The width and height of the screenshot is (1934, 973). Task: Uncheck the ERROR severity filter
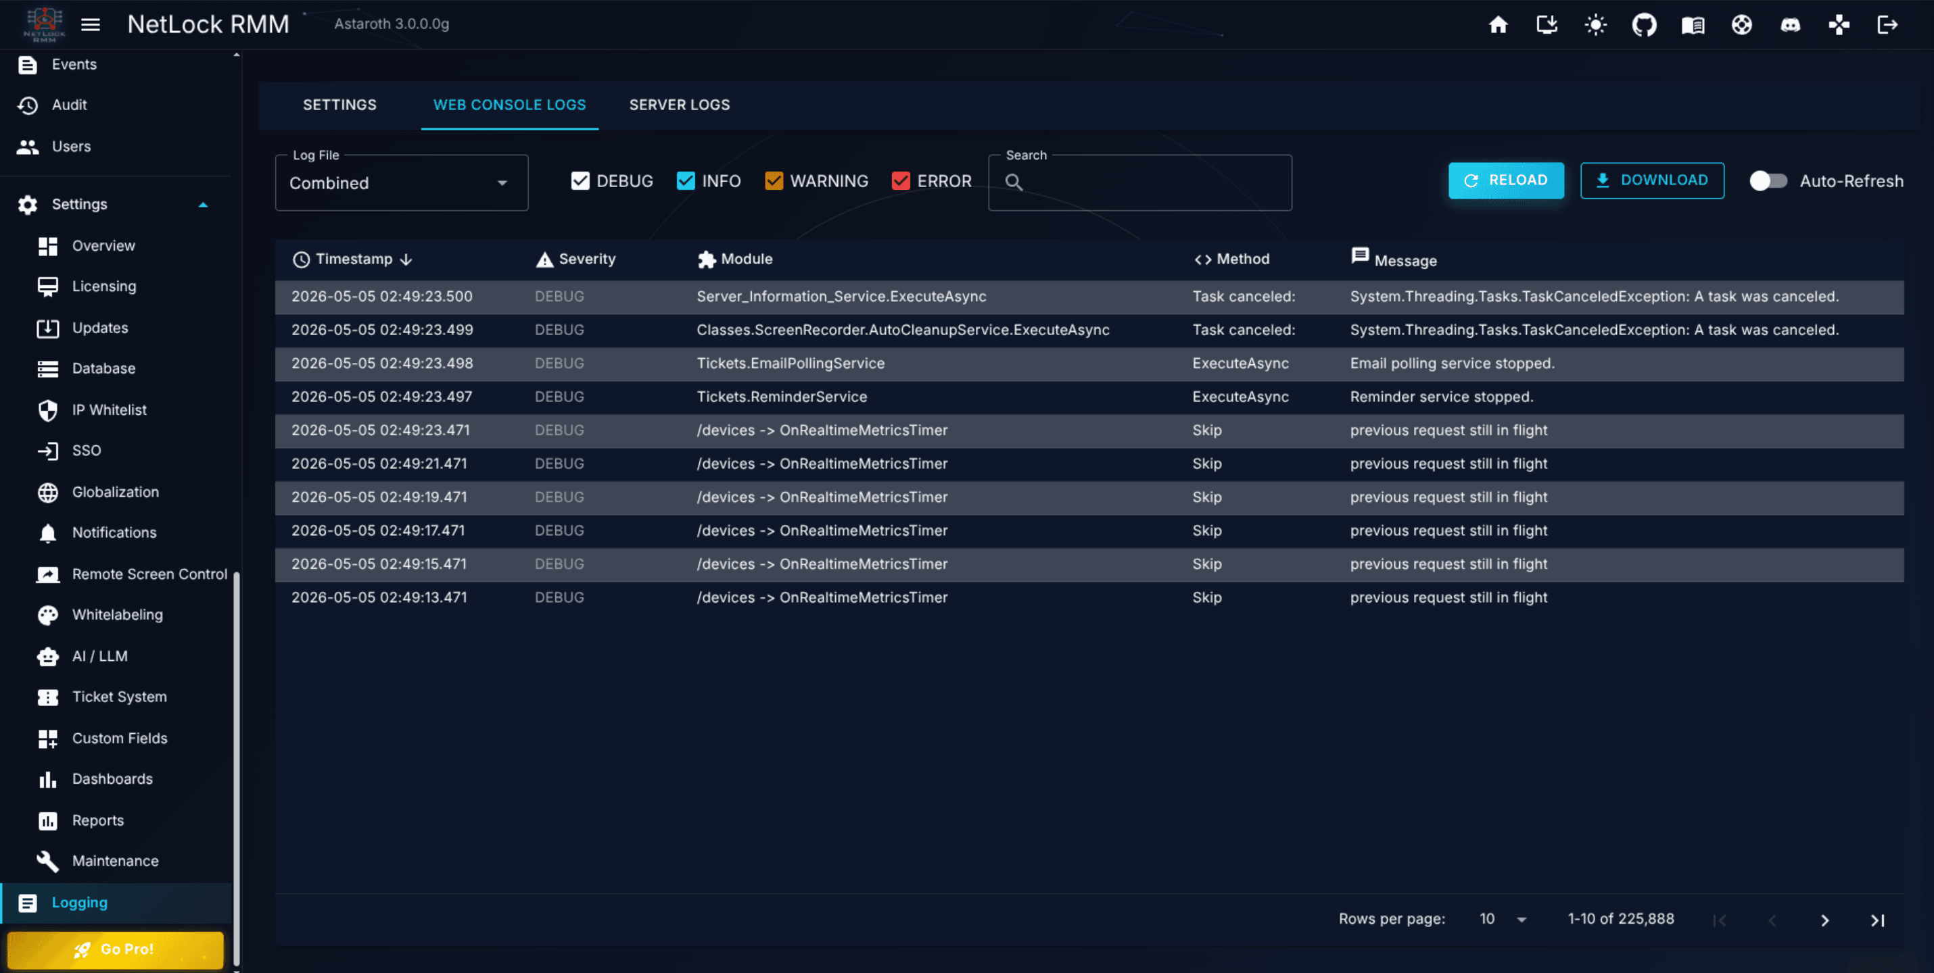coord(900,181)
